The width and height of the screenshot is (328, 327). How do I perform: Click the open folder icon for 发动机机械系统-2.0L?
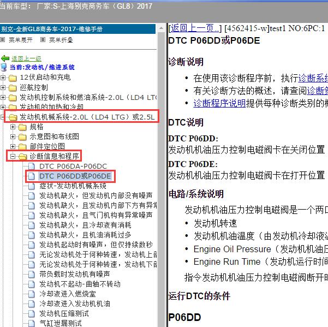click(x=13, y=117)
